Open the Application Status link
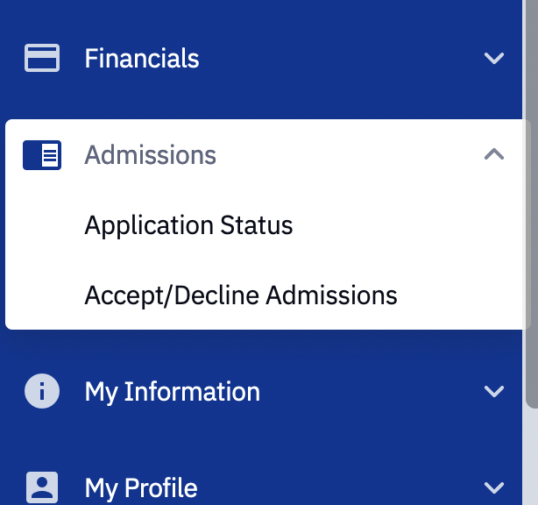 click(x=188, y=225)
